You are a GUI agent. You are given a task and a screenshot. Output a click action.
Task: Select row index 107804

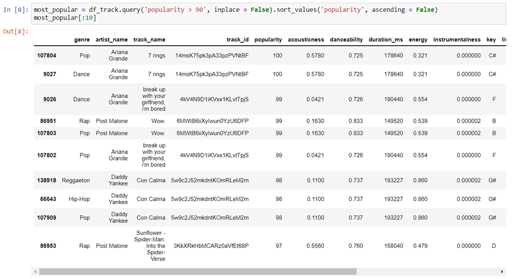point(47,55)
